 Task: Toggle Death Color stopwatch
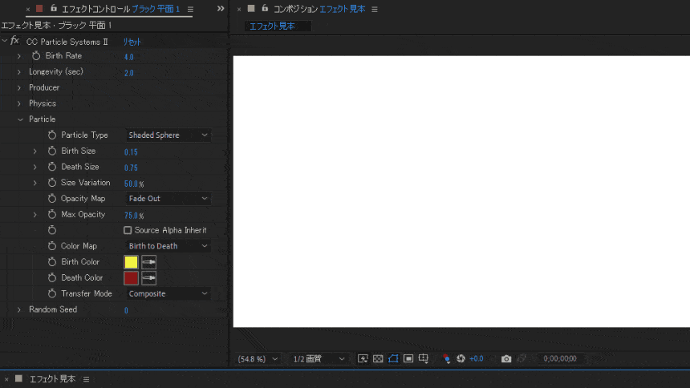pos(52,277)
